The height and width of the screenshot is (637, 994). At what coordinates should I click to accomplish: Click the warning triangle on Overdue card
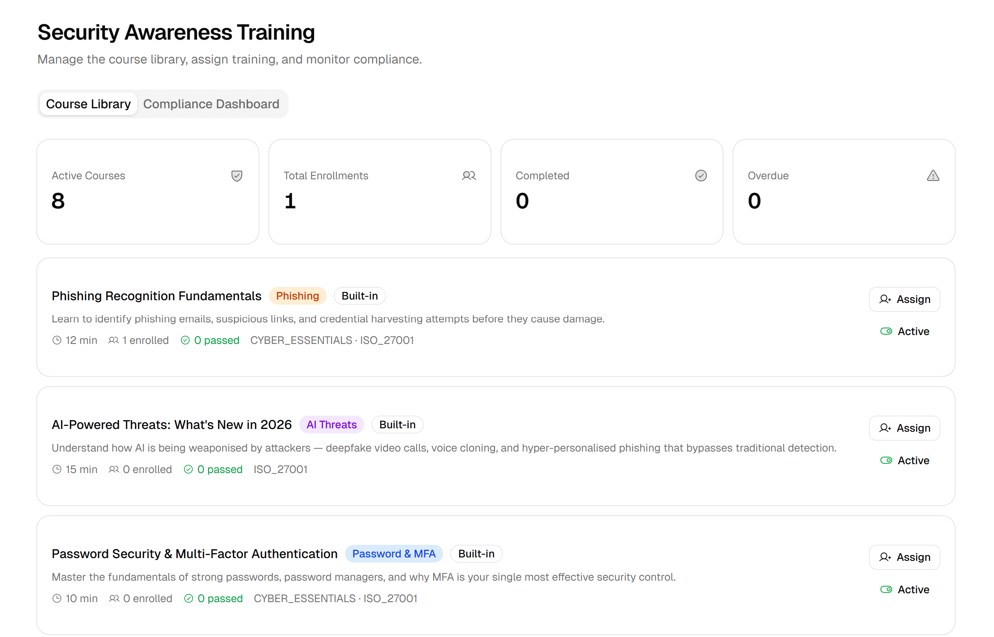coord(933,176)
